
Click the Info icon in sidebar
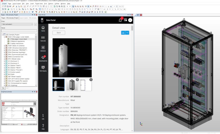[43, 117]
